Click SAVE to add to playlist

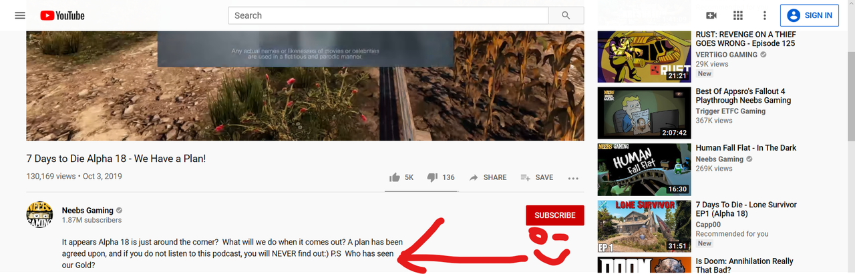coord(536,177)
